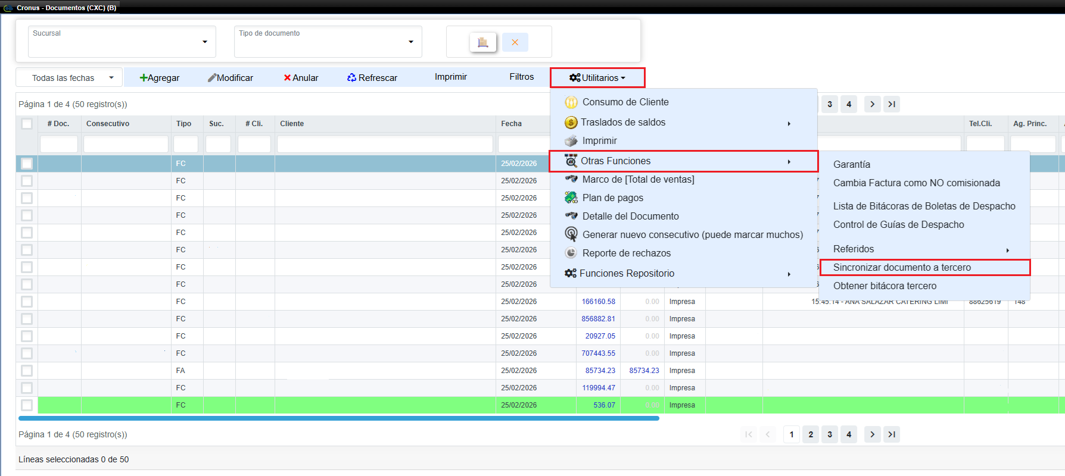Viewport: 1065px width, 476px height.
Task: Toggle the select-all checkbox in table header
Action: [27, 124]
